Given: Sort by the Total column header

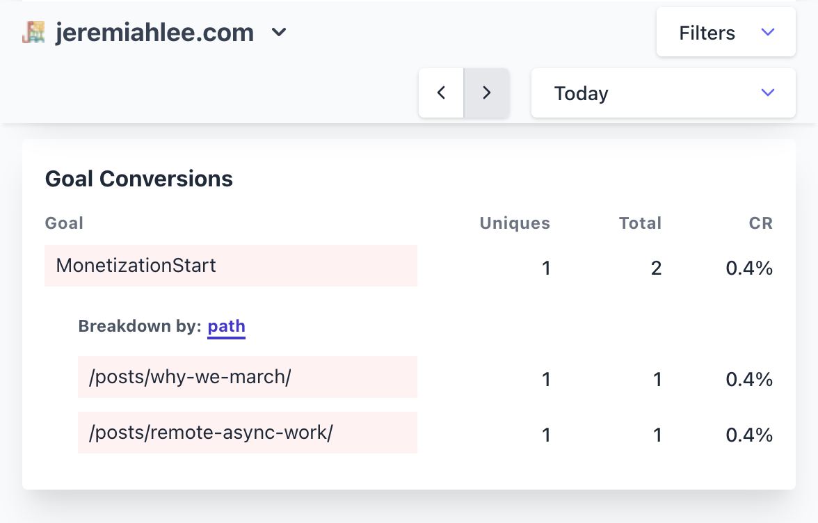Looking at the screenshot, I should click(640, 223).
